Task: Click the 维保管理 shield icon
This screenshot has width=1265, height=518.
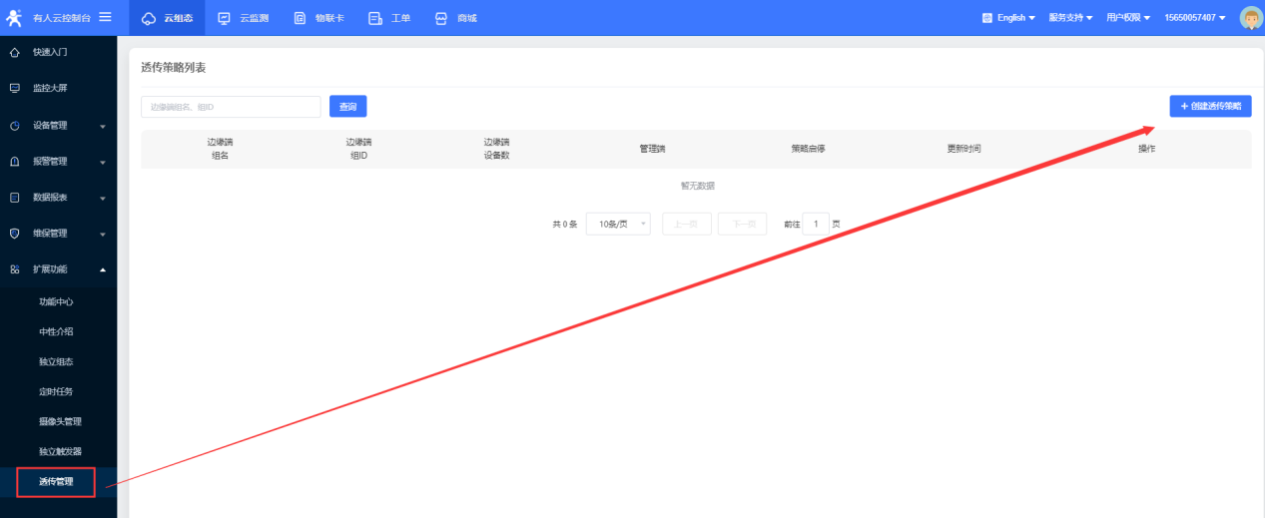Action: click(14, 234)
